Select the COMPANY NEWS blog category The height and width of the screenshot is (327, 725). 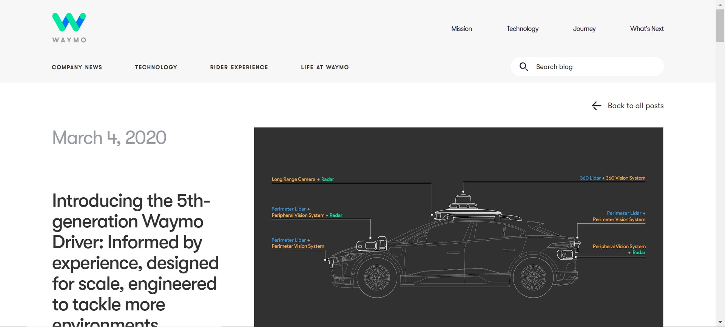click(x=77, y=67)
